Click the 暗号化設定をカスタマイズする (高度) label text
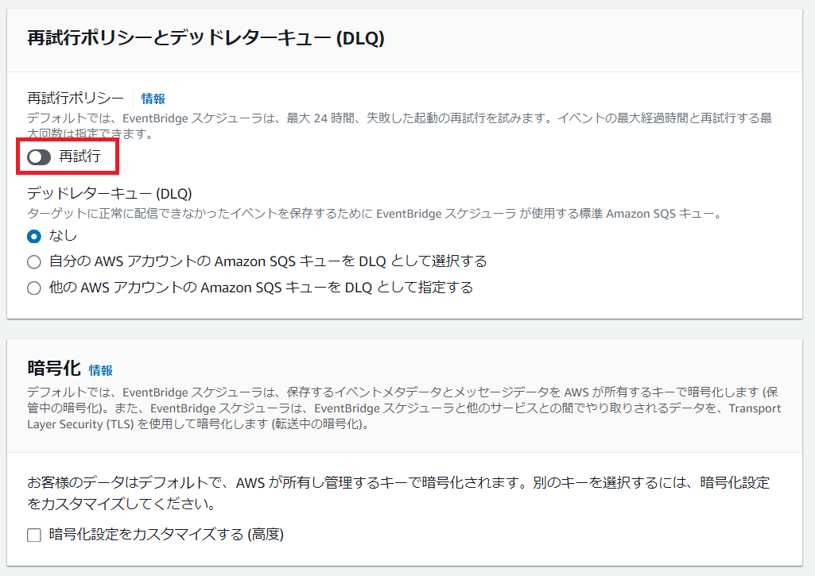Screen dimensions: 815x576 (166, 535)
